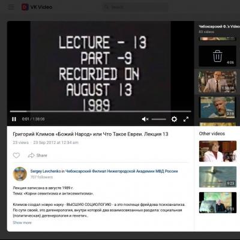Expand the description with Show more
This screenshot has height=240, width=240.
coord(22,223)
